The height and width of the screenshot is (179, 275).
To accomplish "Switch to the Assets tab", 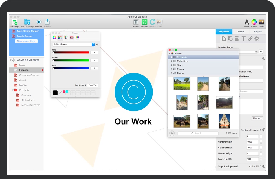I will (241, 32).
